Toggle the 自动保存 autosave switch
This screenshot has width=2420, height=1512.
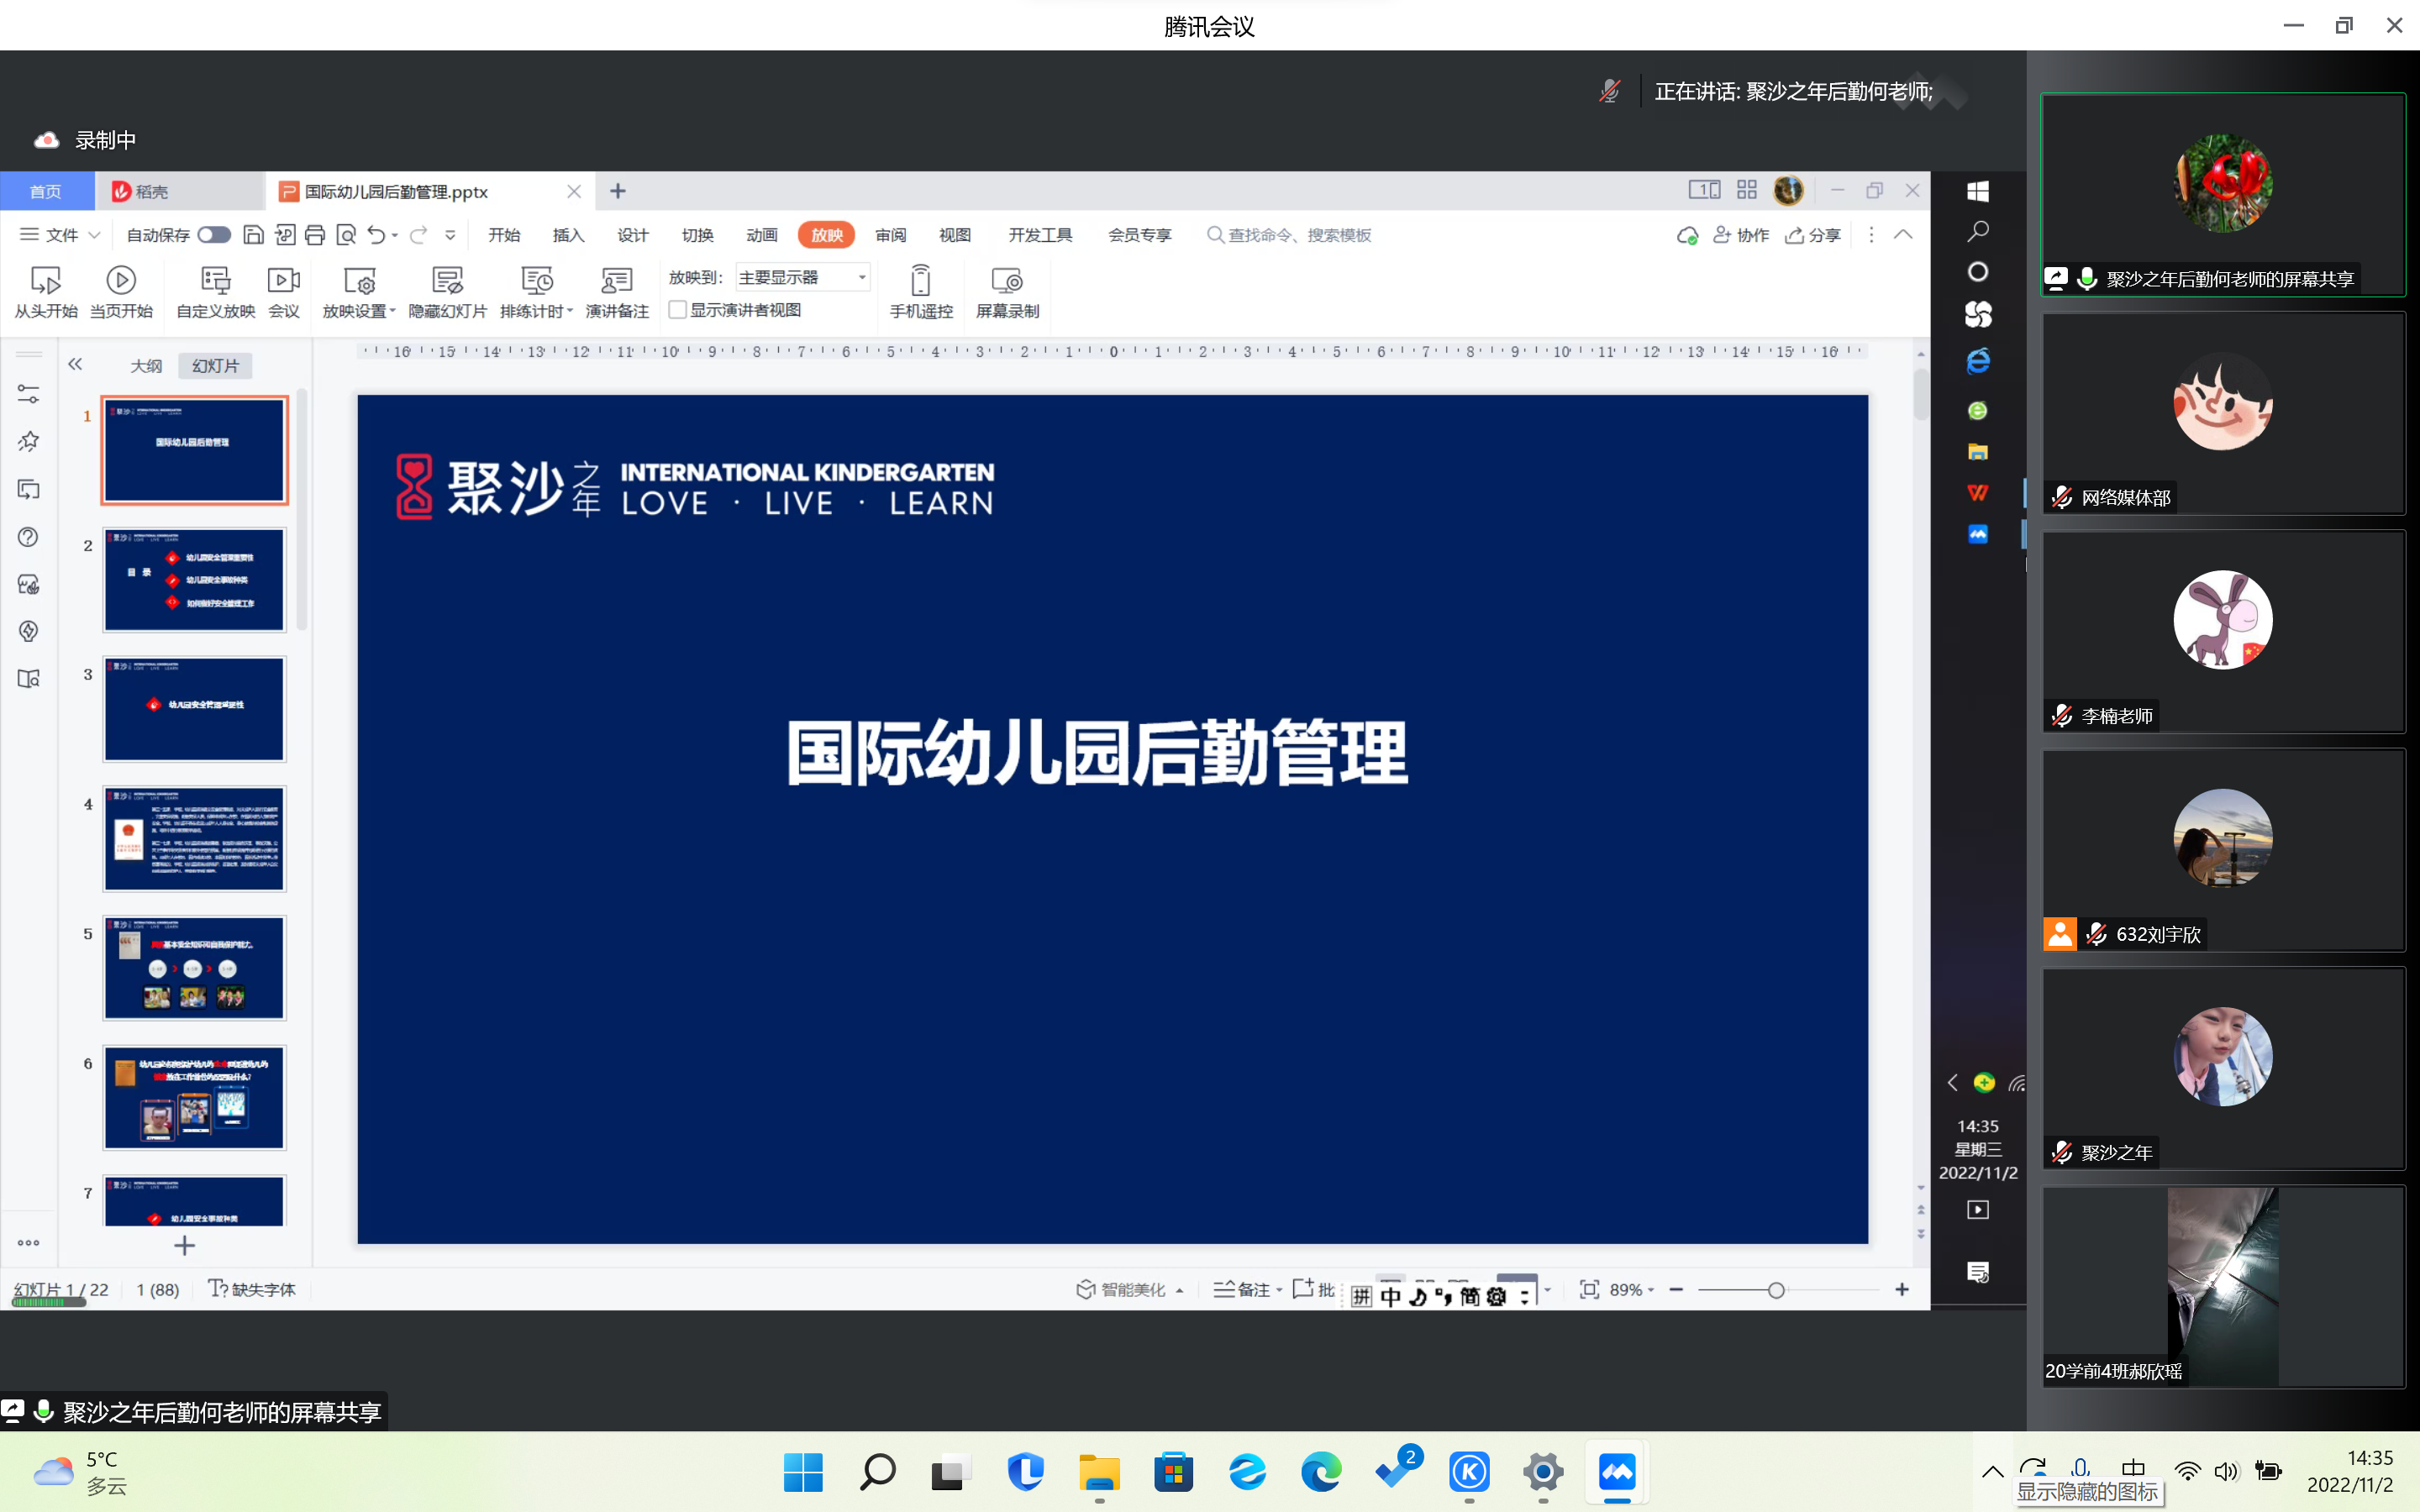pos(214,235)
